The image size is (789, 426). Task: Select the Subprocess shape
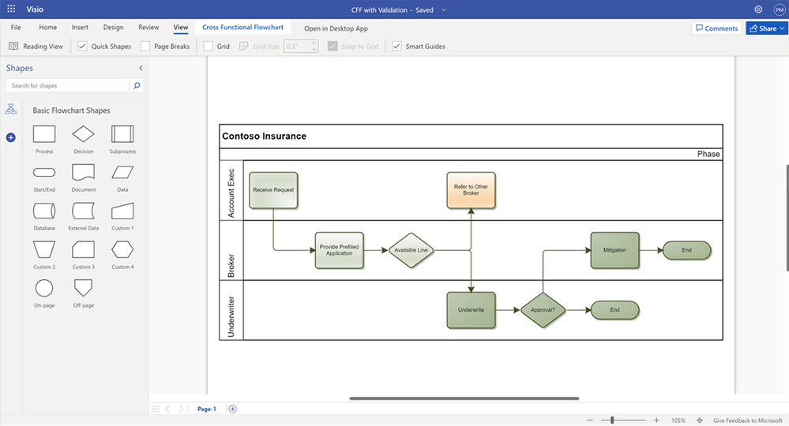click(x=122, y=134)
